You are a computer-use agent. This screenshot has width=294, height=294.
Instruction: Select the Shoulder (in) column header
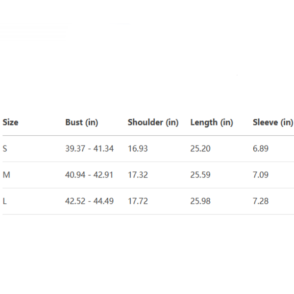coord(153,122)
